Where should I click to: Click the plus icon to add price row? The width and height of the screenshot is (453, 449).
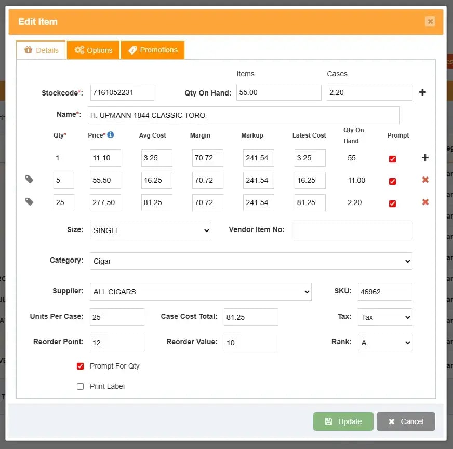[x=425, y=158]
